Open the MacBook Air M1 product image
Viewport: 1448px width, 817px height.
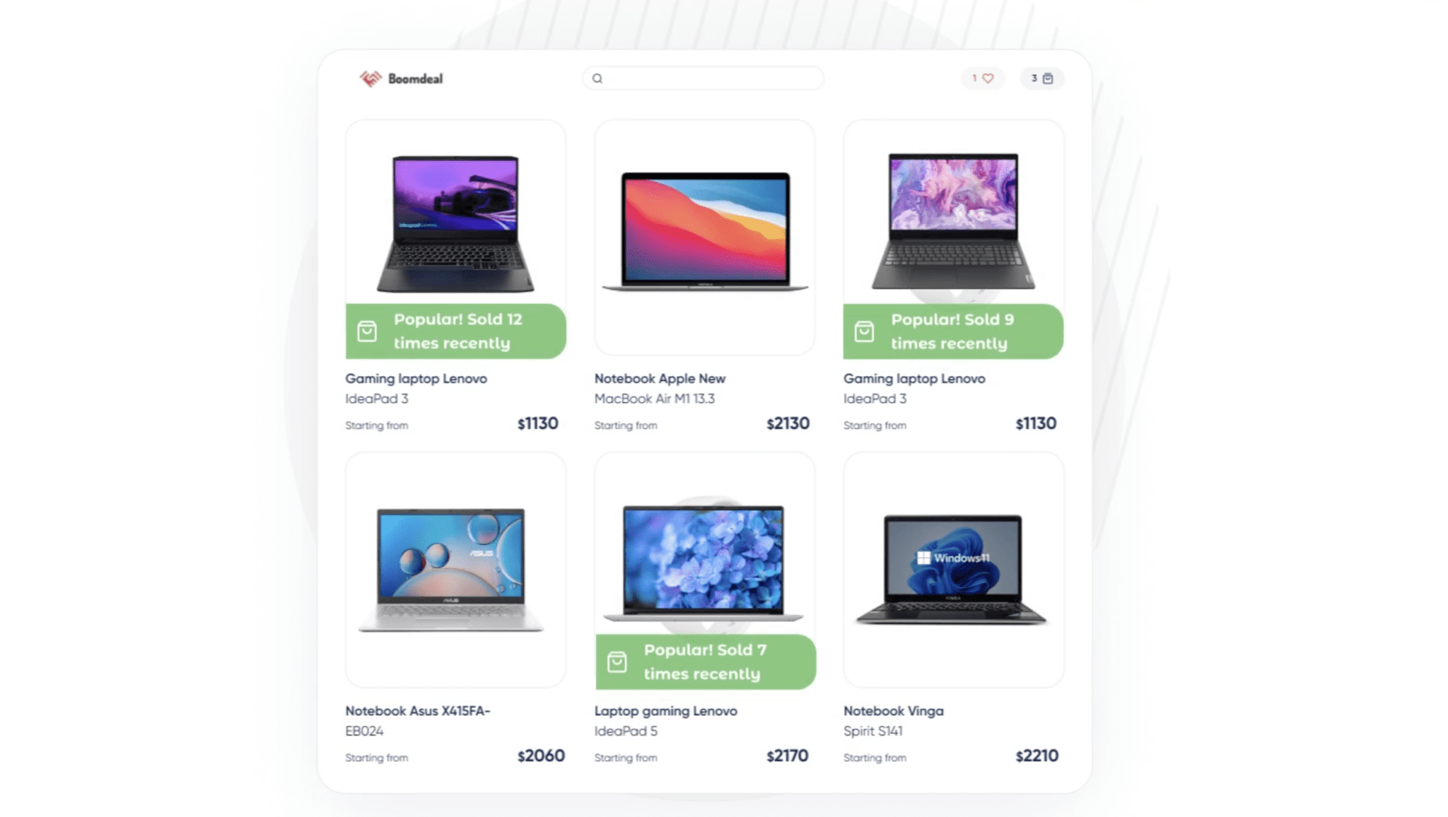pyautogui.click(x=704, y=231)
